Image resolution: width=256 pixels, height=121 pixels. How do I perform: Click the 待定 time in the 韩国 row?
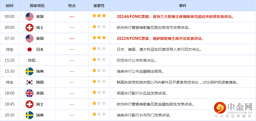coord(10,82)
